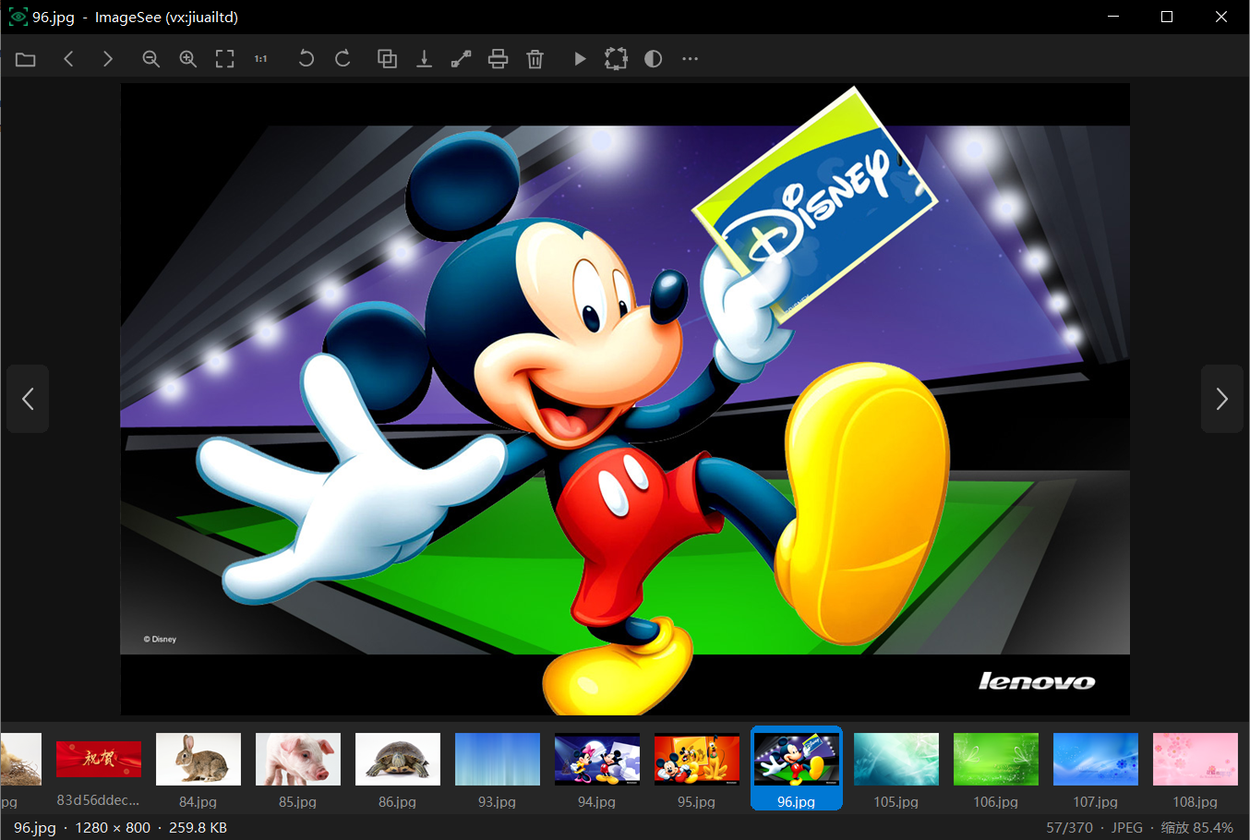
Task: Start the slideshow with the play button
Action: coord(580,59)
